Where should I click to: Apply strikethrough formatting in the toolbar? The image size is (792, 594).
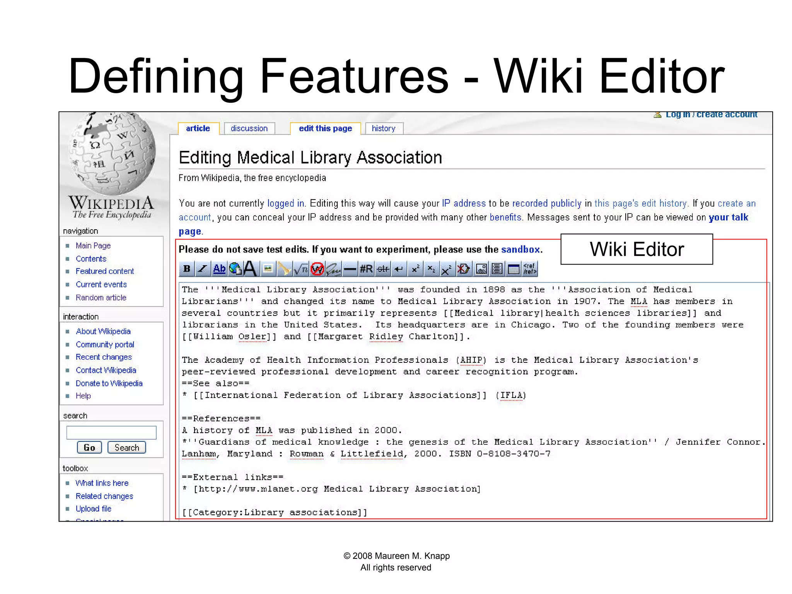383,269
